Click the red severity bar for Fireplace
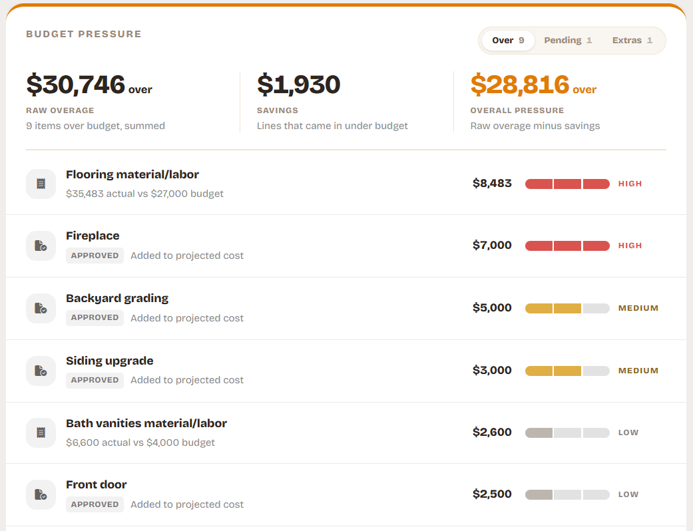Image resolution: width=693 pixels, height=531 pixels. click(567, 246)
